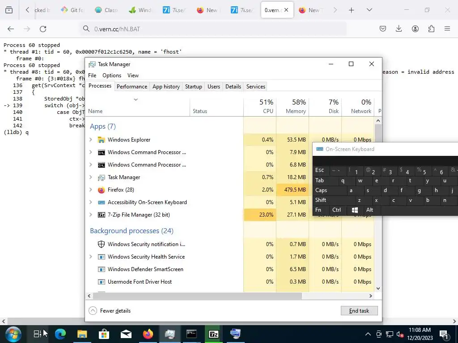The height and width of the screenshot is (343, 458).
Task: Click the 7-Zip taskbar icon
Action: pos(213,334)
